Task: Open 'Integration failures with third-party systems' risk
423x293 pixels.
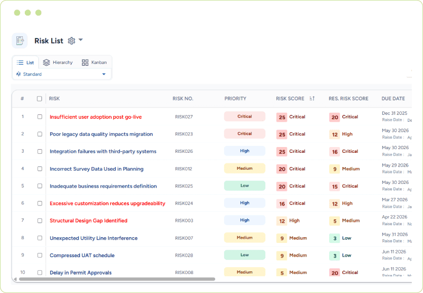Action: pos(103,151)
